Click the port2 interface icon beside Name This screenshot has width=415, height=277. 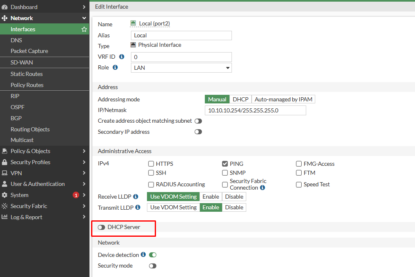pyautogui.click(x=133, y=23)
